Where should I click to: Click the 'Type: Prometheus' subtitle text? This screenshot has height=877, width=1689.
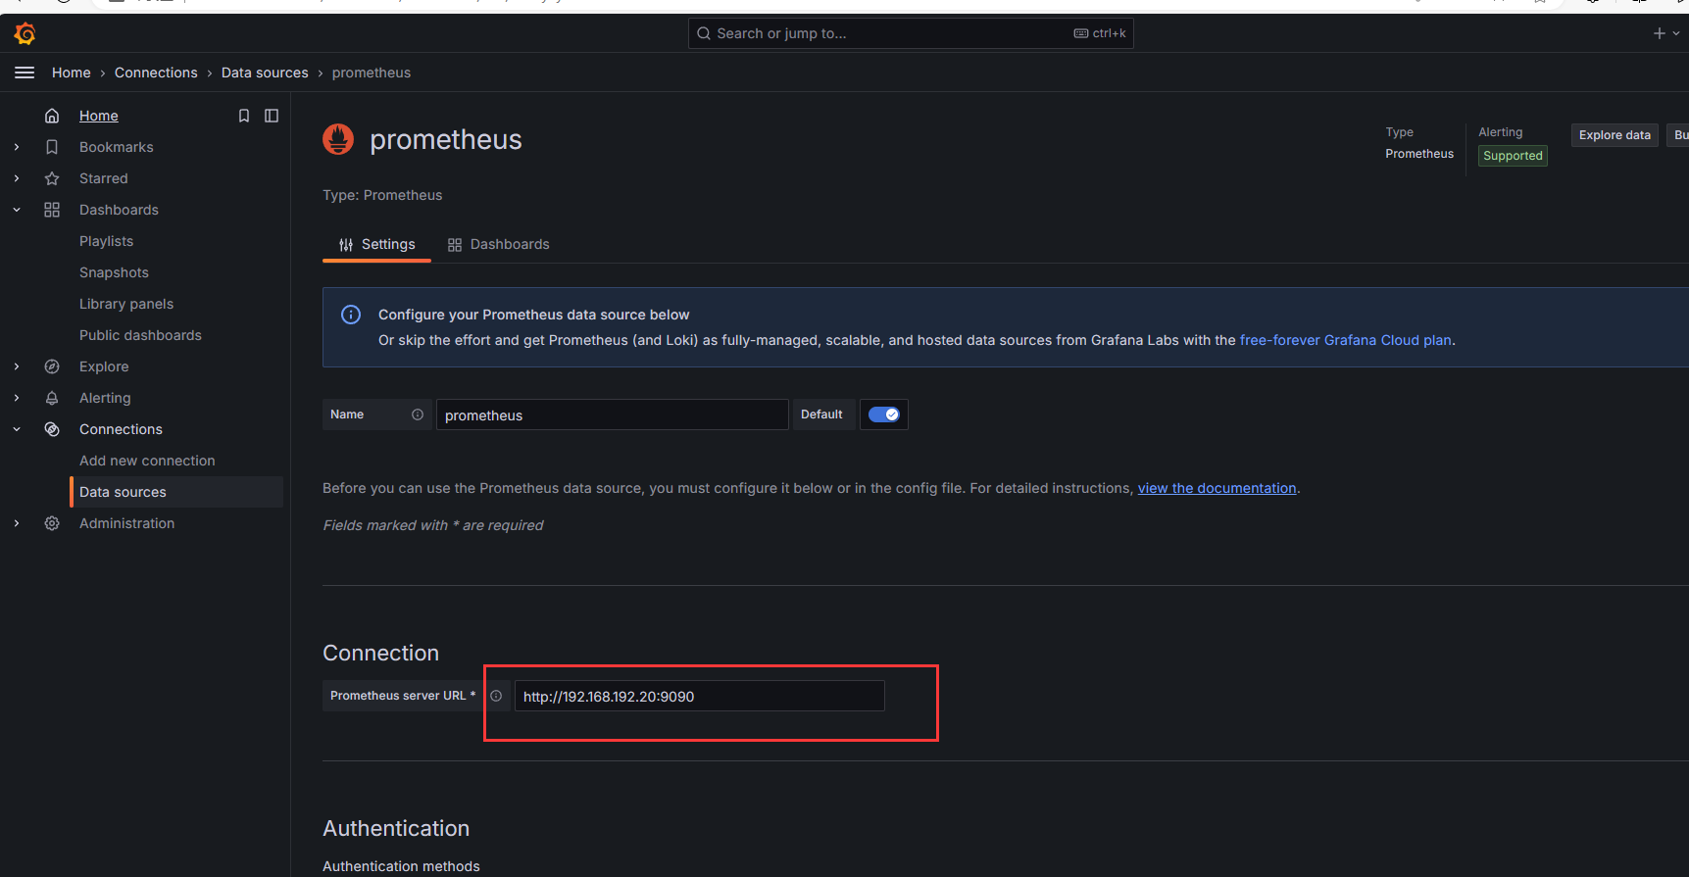382,195
